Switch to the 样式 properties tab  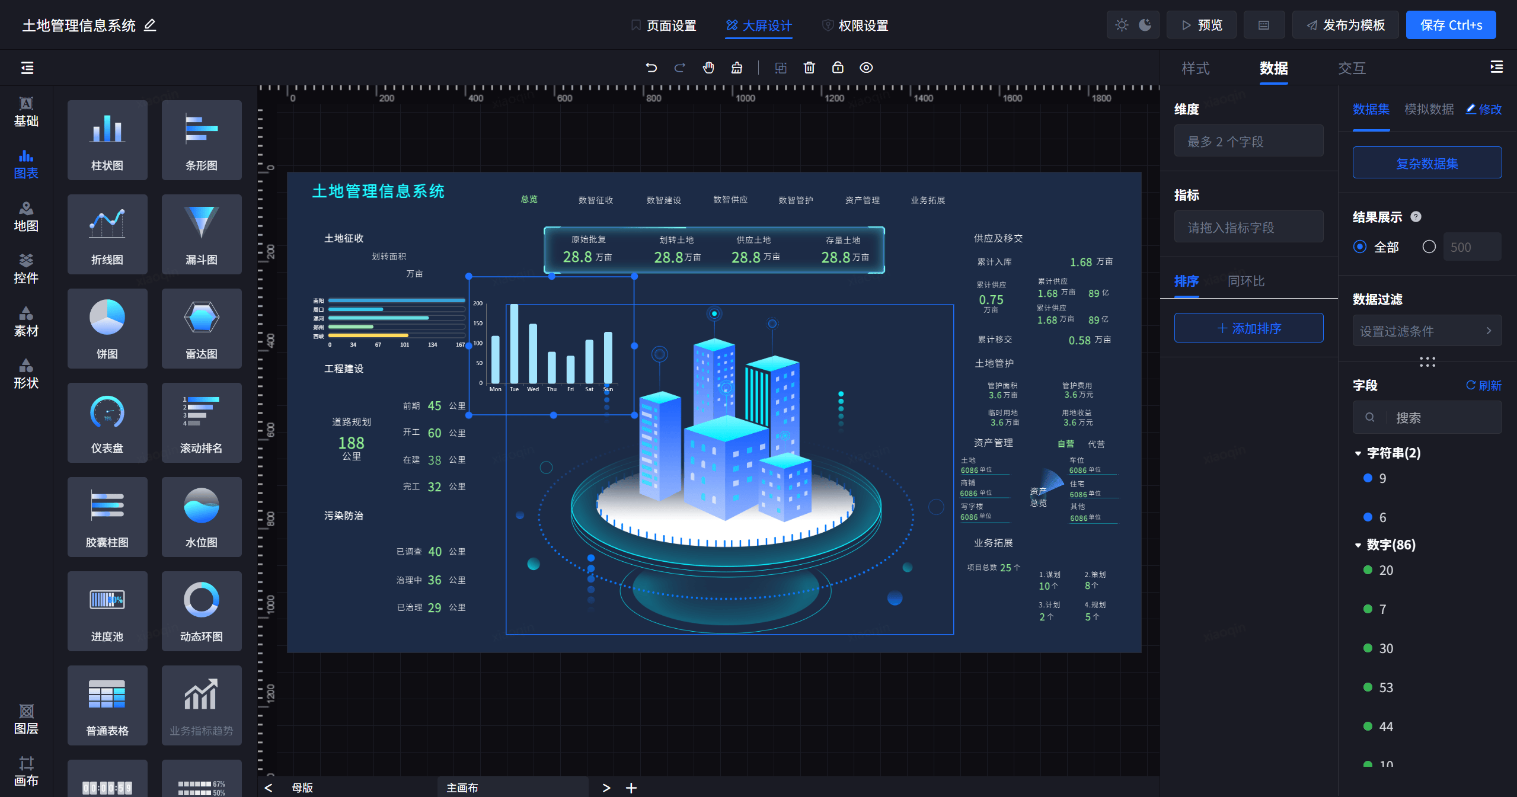click(1195, 68)
